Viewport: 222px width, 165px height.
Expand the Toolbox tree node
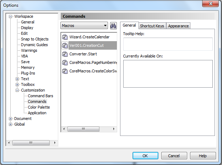coord(17,84)
